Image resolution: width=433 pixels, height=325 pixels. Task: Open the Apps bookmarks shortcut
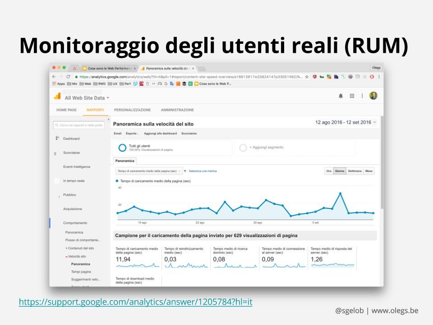coord(59,84)
